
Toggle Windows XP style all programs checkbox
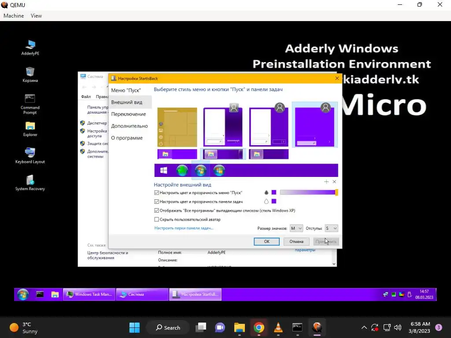(156, 210)
